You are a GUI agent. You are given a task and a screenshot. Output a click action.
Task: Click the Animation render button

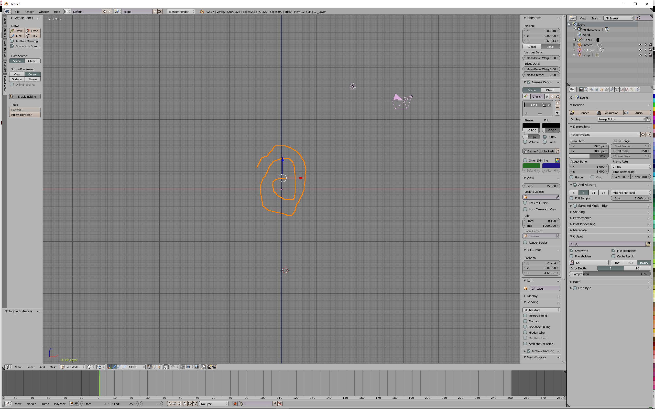[609, 113]
